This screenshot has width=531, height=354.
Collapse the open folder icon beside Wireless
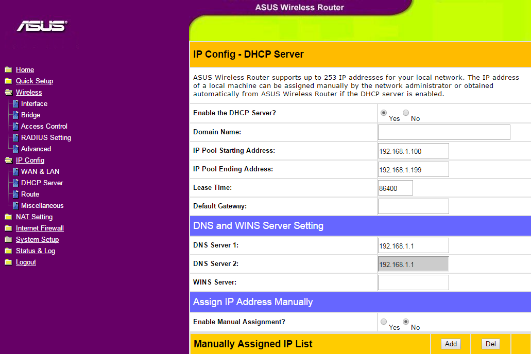click(8, 93)
